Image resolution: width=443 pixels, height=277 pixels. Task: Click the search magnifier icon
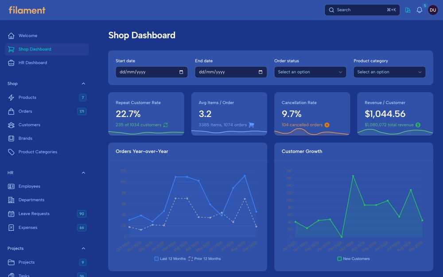click(331, 10)
